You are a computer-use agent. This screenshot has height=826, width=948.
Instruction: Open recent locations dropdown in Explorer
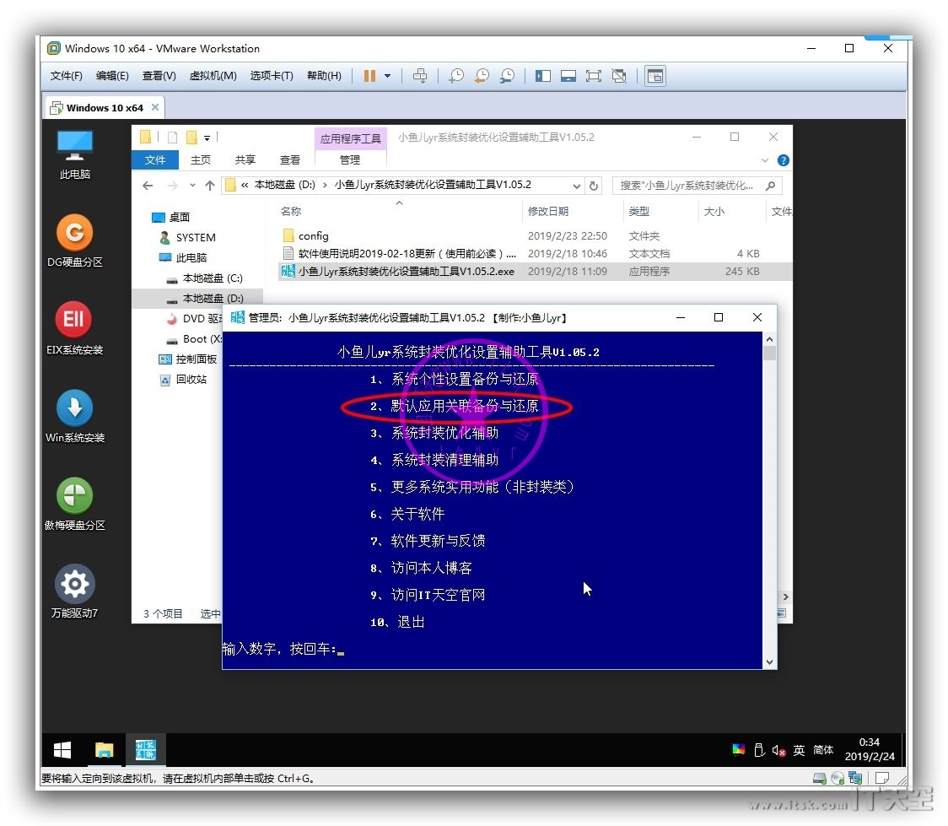click(x=192, y=186)
